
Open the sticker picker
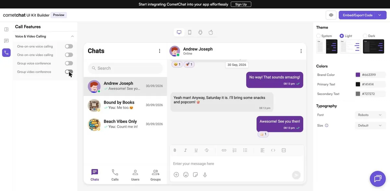point(195,174)
